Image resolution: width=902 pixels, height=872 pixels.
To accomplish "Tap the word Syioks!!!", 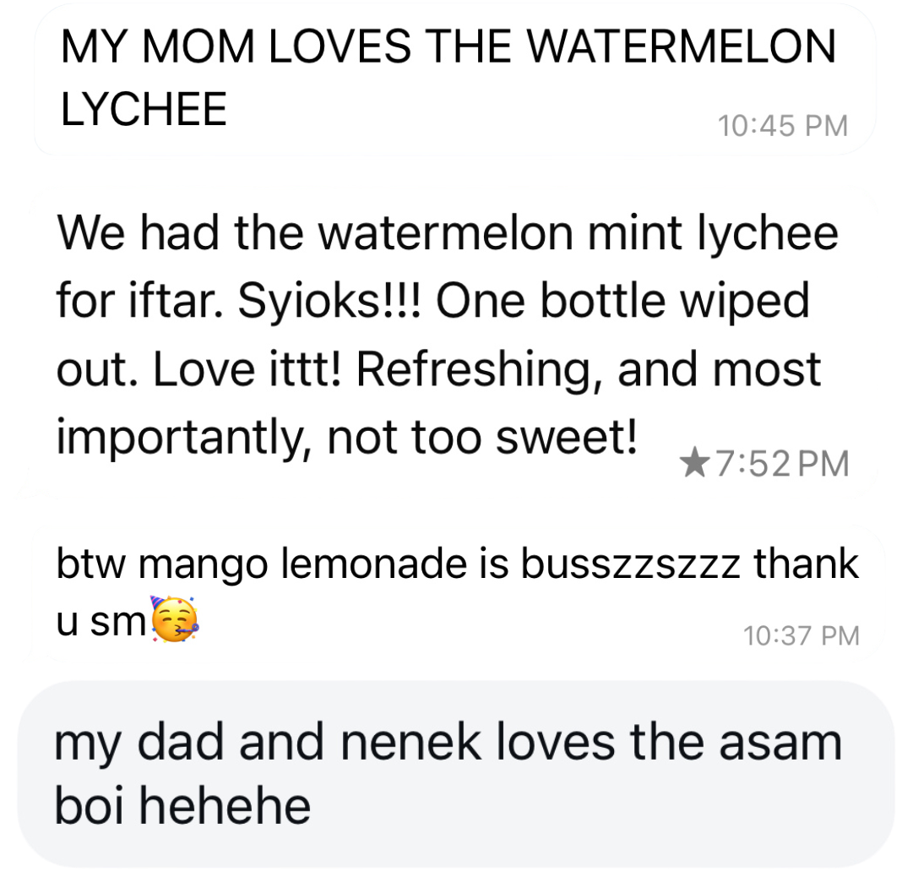I will (329, 302).
